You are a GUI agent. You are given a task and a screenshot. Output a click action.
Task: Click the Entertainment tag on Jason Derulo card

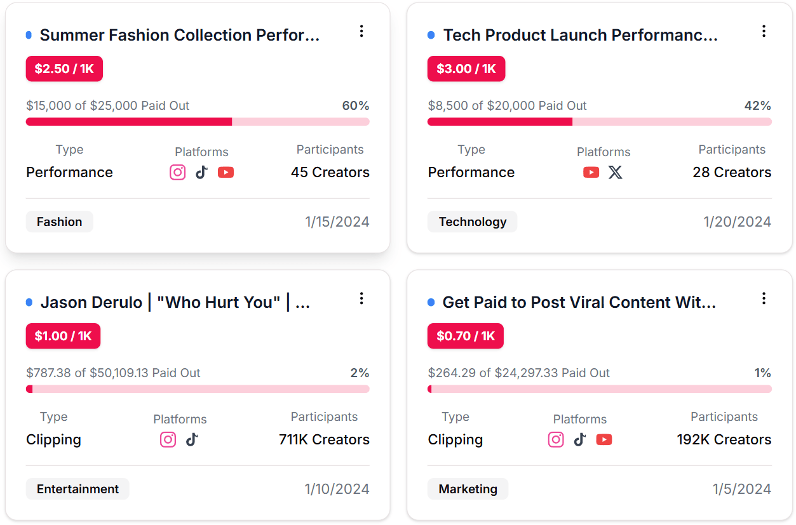77,489
